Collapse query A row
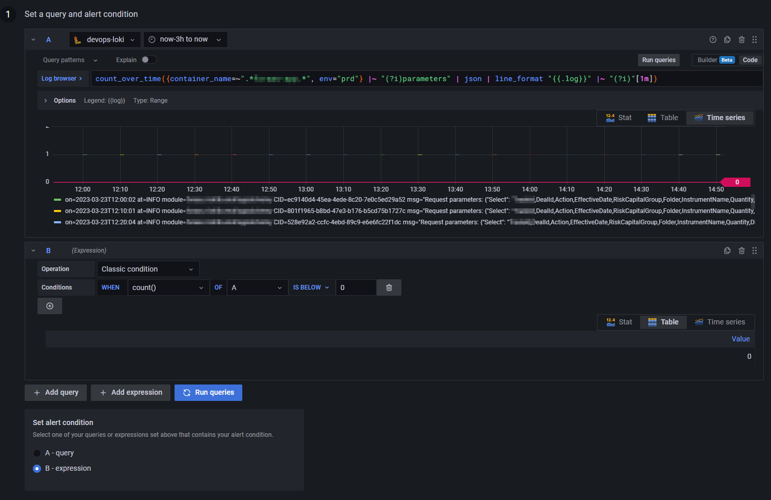The width and height of the screenshot is (771, 500). pyautogui.click(x=33, y=40)
